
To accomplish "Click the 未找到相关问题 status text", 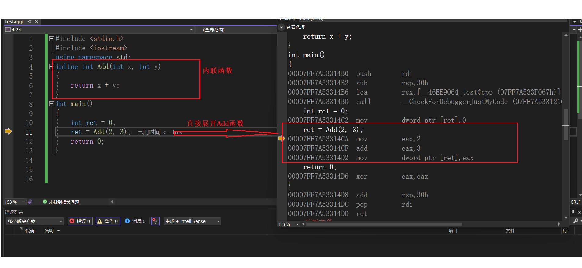I will coord(64,202).
